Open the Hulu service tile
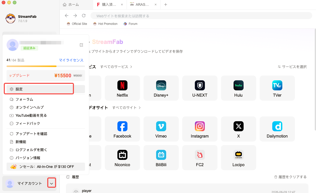 (x=238, y=88)
